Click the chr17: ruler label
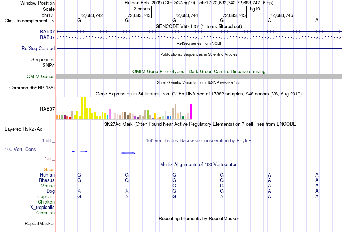This screenshot has width=342, height=232. tap(48, 15)
